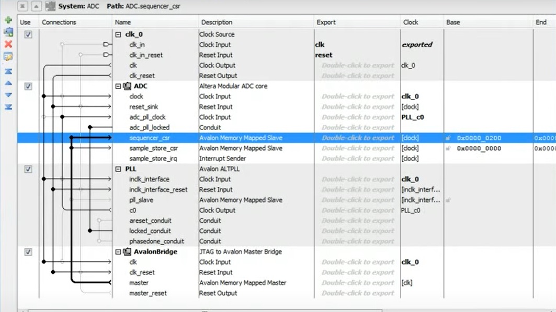Collapse the AvalonBridge tree node

click(x=118, y=252)
